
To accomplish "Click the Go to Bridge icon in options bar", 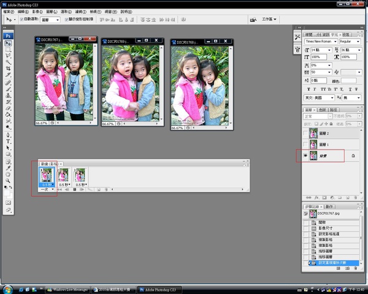I will 253,20.
